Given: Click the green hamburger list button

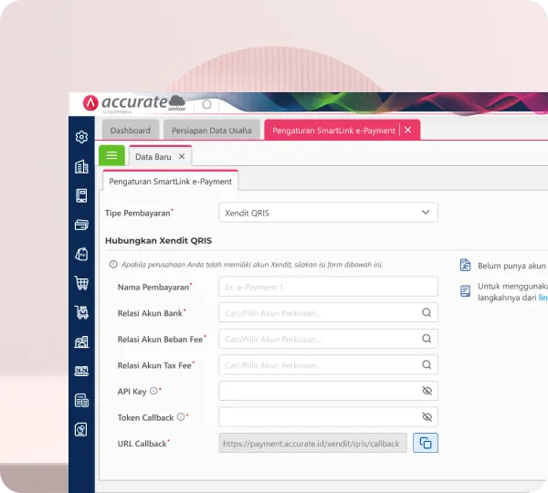Looking at the screenshot, I should [x=111, y=155].
